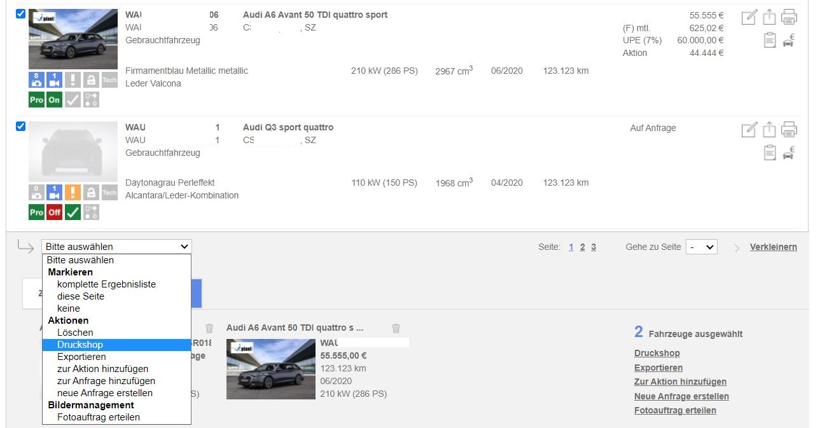Select 'komplette Ergebnisliste' in the dropdown
This screenshot has width=820, height=428.
tap(116, 284)
